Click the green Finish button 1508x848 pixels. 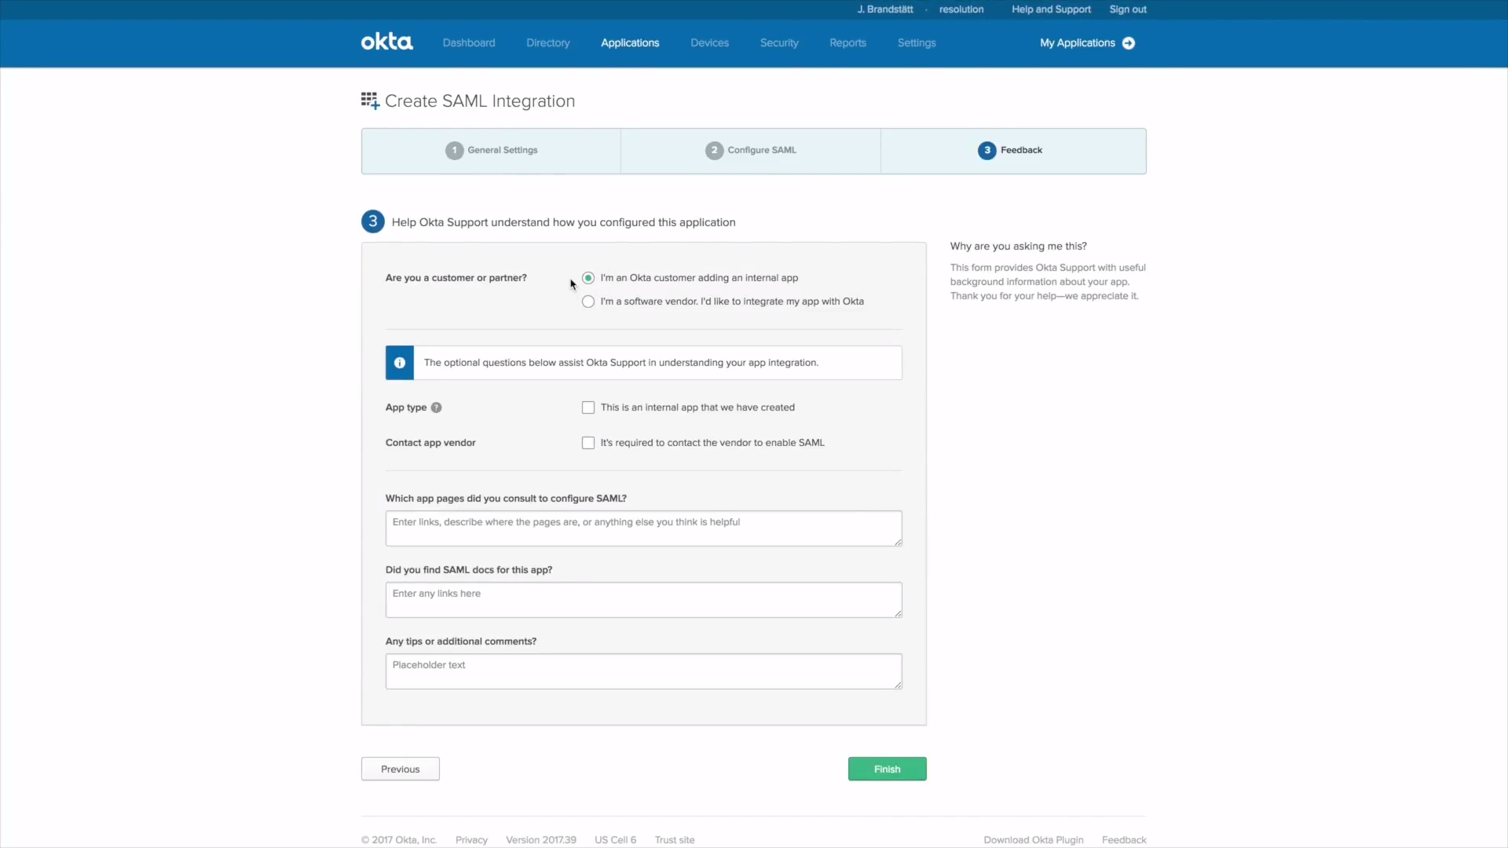click(x=888, y=769)
